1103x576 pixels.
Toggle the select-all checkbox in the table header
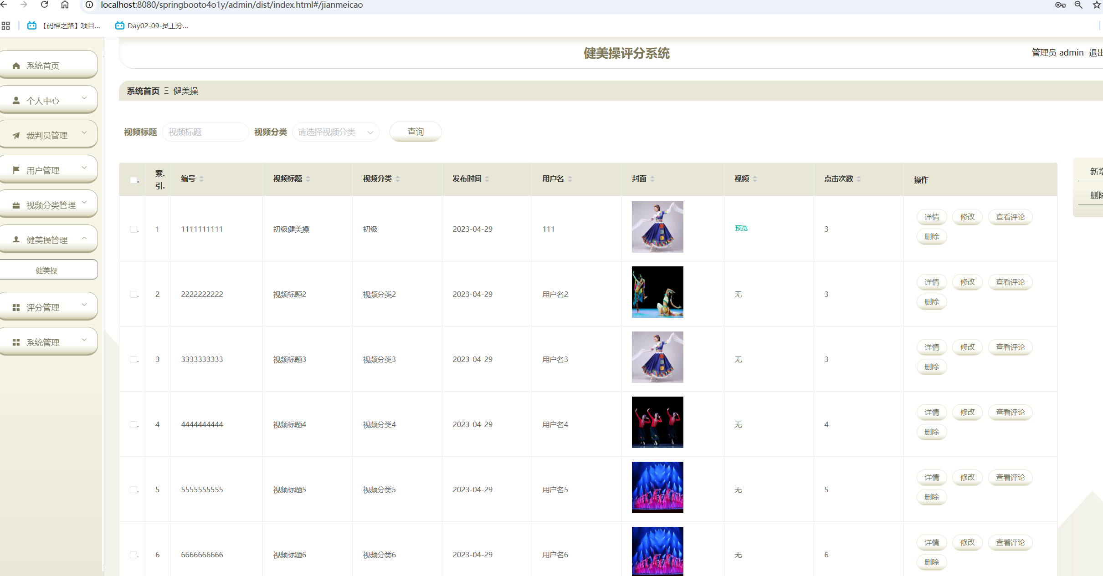pyautogui.click(x=133, y=180)
